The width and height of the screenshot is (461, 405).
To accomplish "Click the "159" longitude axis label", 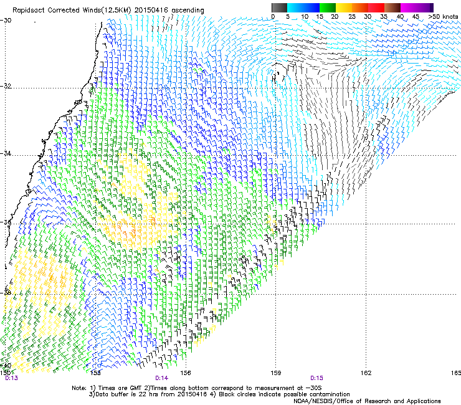I will click(x=275, y=373).
